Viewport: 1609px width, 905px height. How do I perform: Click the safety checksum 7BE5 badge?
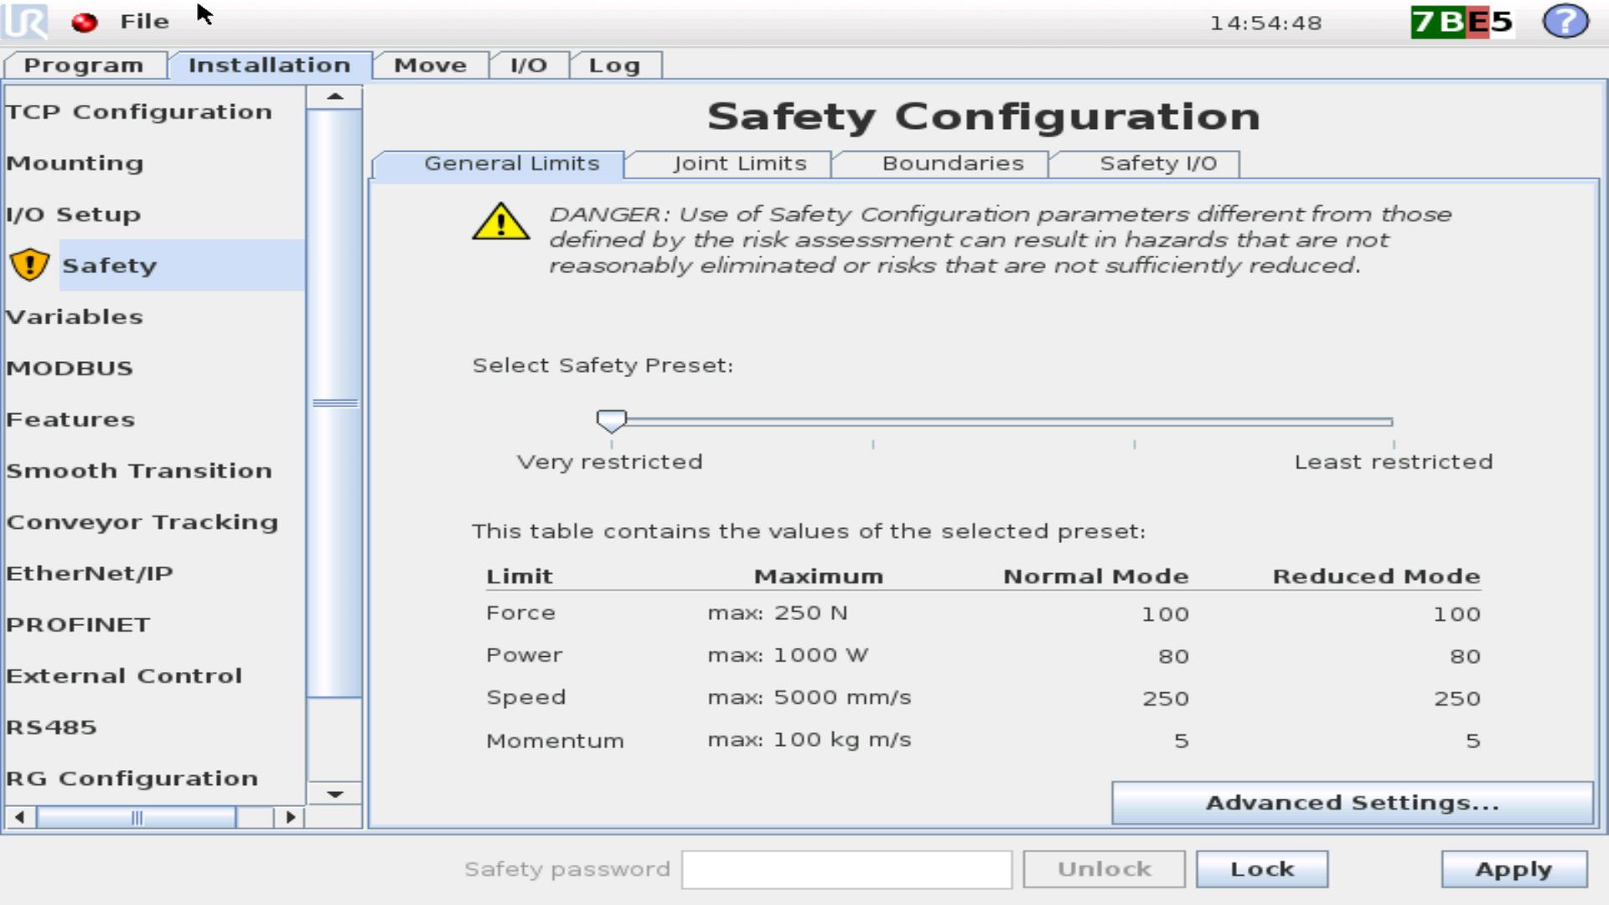click(x=1462, y=21)
